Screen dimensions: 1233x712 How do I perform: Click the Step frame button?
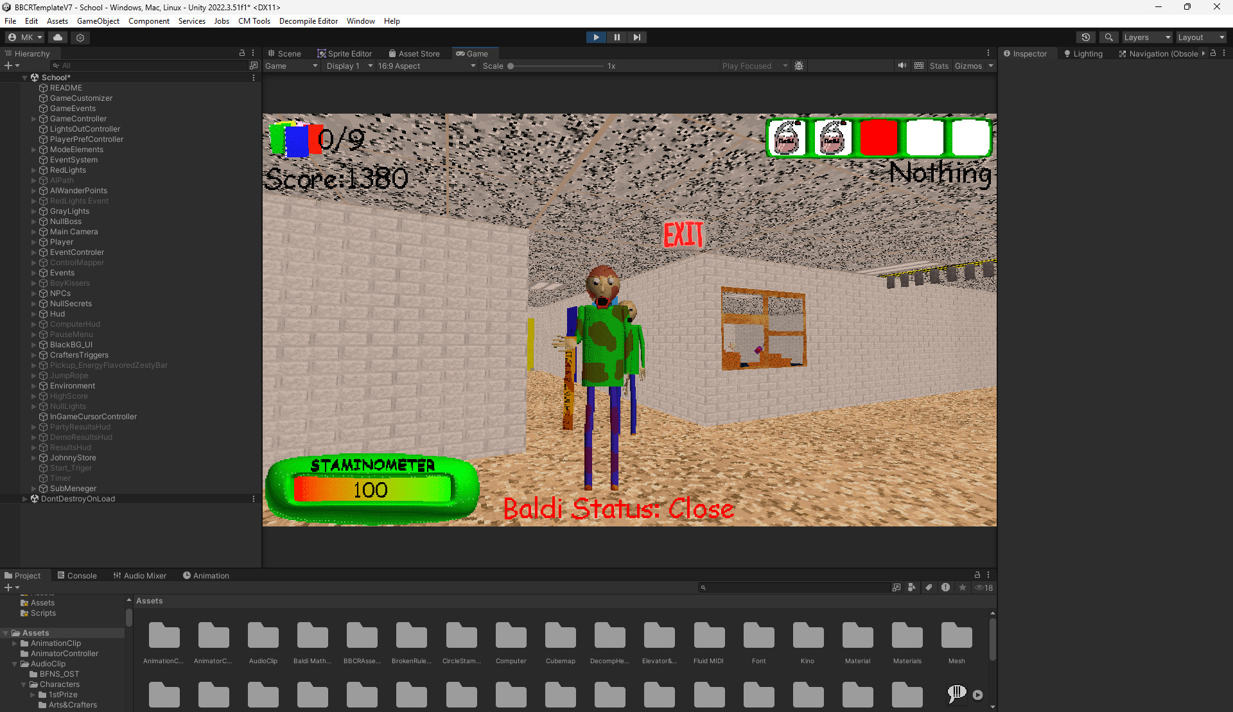pyautogui.click(x=636, y=37)
